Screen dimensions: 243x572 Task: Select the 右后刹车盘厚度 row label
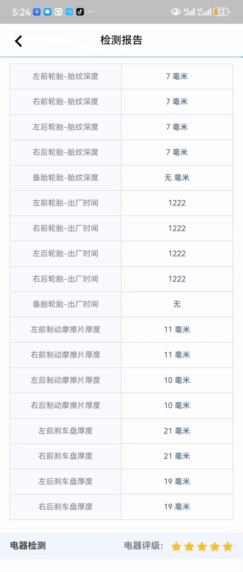66,507
